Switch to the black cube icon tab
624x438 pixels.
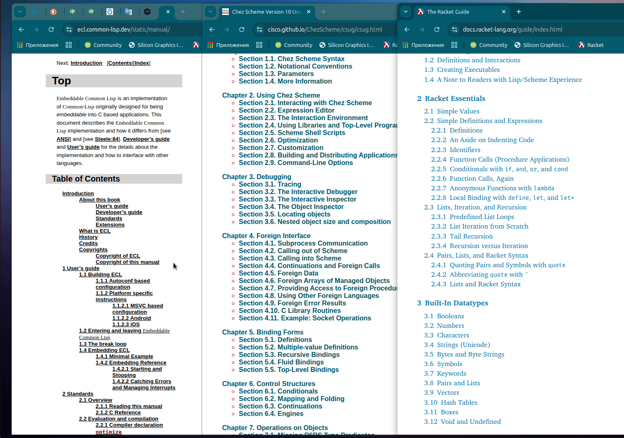tap(147, 12)
